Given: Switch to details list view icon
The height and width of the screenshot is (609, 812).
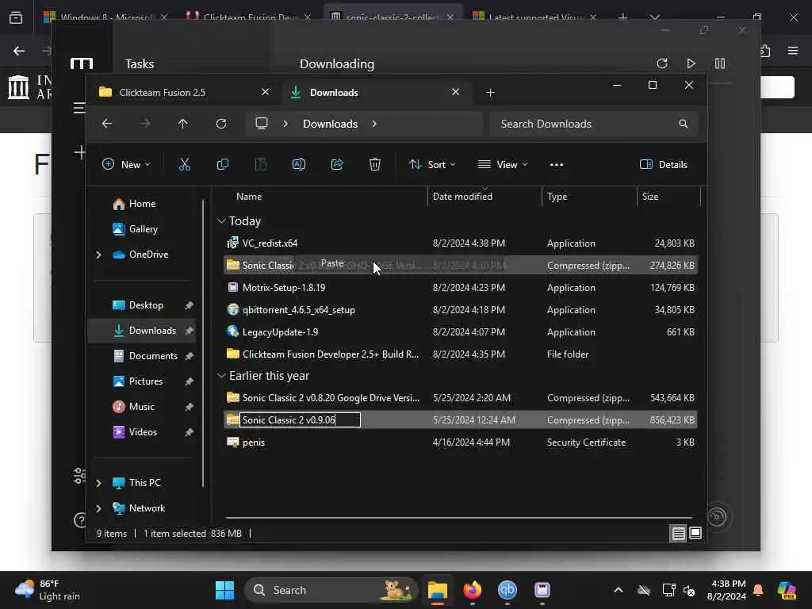Looking at the screenshot, I should 679,534.
